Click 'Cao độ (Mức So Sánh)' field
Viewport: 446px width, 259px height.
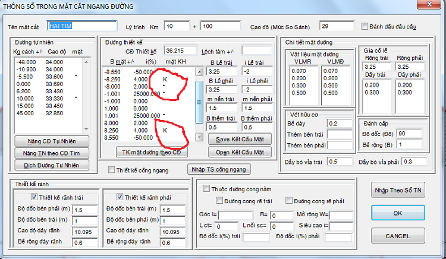tap(337, 26)
